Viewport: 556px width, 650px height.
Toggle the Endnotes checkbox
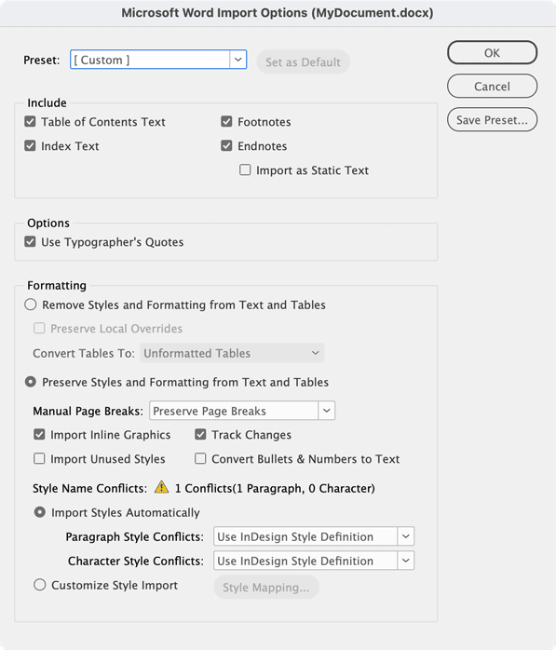click(x=226, y=145)
